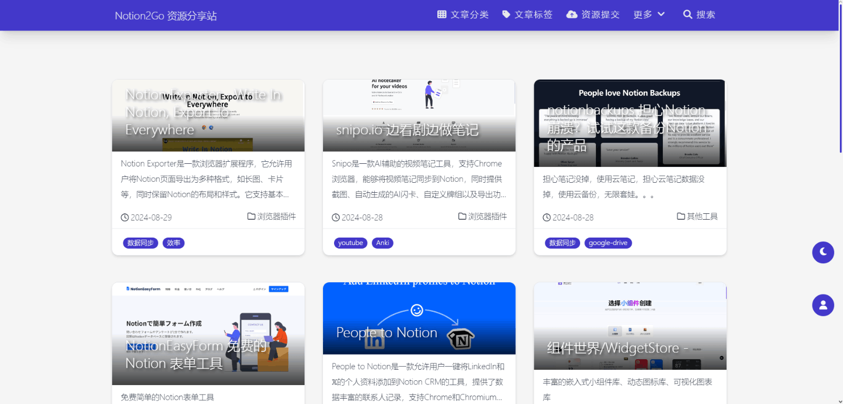Click the 资源提交 cloud upload icon

(572, 15)
